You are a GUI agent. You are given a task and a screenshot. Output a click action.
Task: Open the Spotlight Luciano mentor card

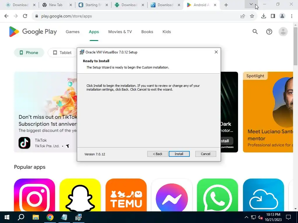pyautogui.click(x=268, y=112)
